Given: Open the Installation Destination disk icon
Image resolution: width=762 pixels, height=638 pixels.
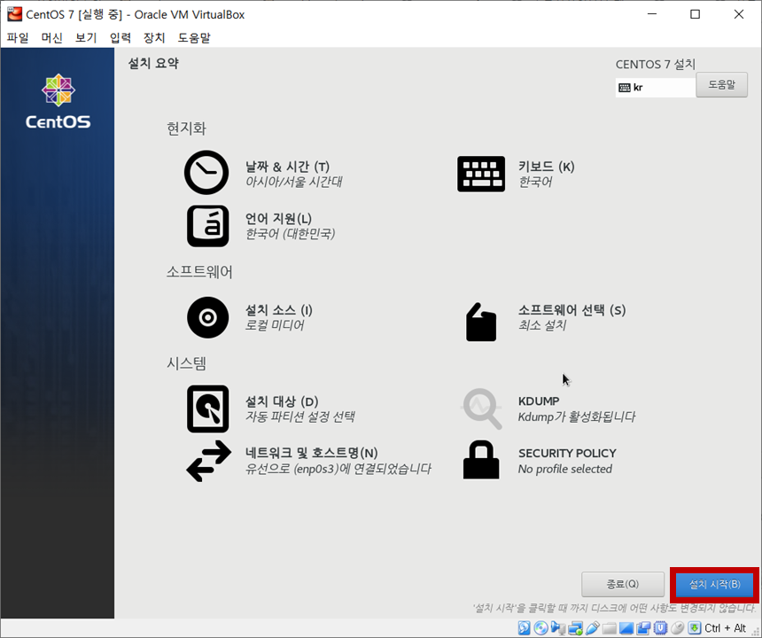Looking at the screenshot, I should coord(207,408).
